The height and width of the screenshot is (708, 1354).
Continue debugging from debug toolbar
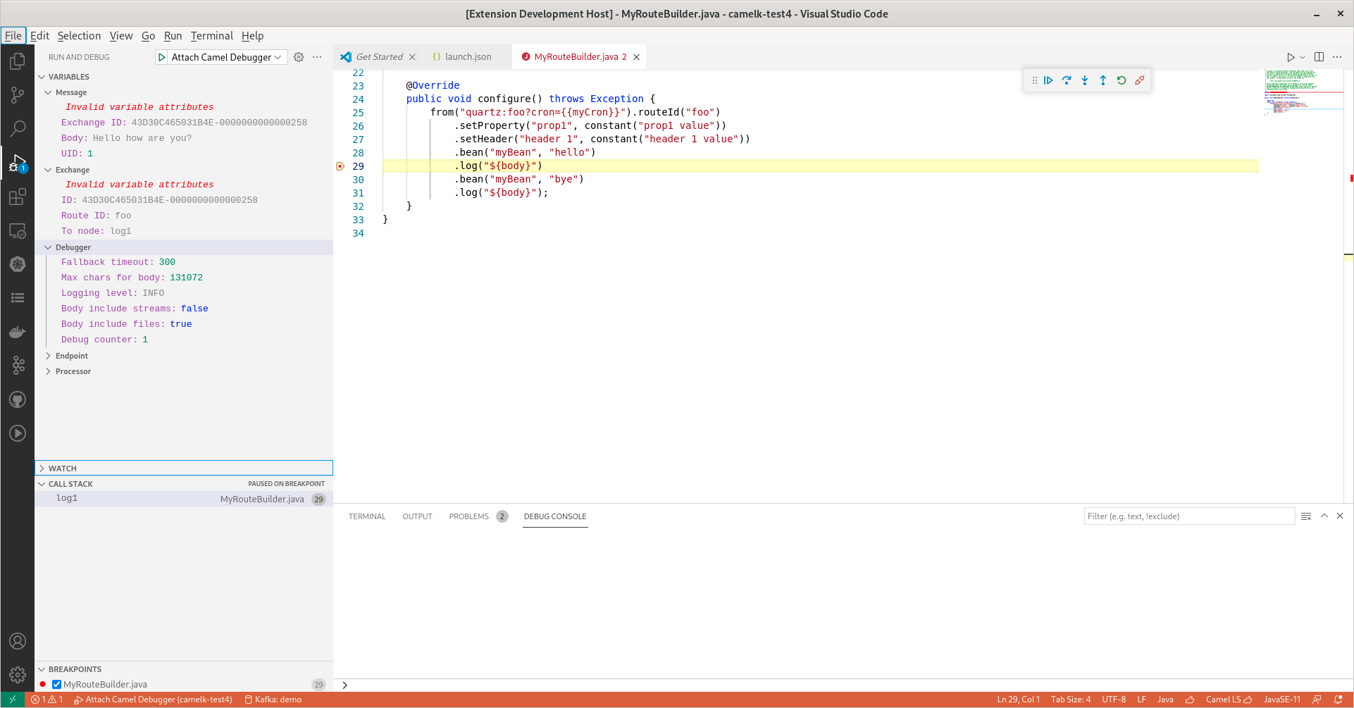pyautogui.click(x=1048, y=80)
